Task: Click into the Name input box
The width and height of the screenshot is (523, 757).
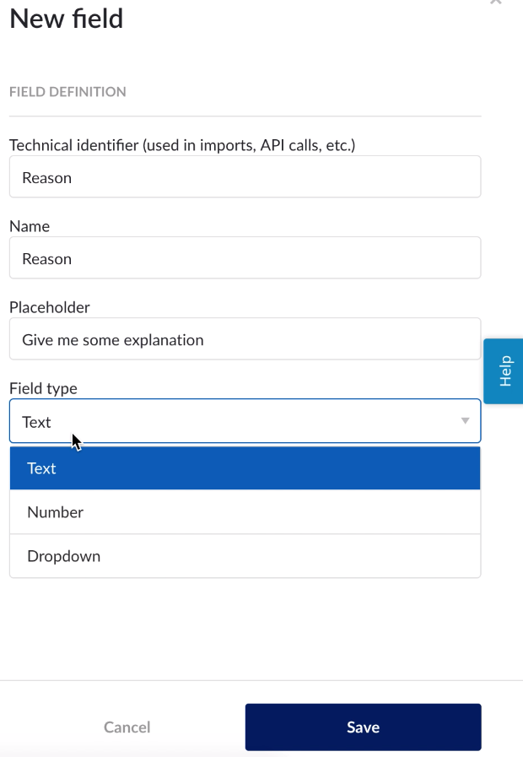Action: [x=245, y=258]
